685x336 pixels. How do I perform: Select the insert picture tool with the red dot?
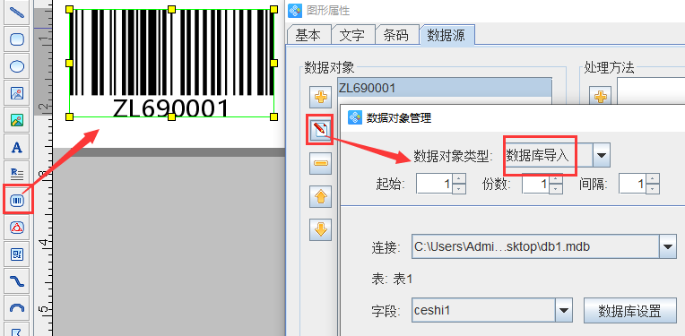17,93
